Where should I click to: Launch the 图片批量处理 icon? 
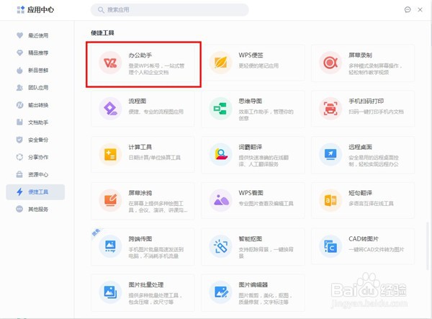110,292
